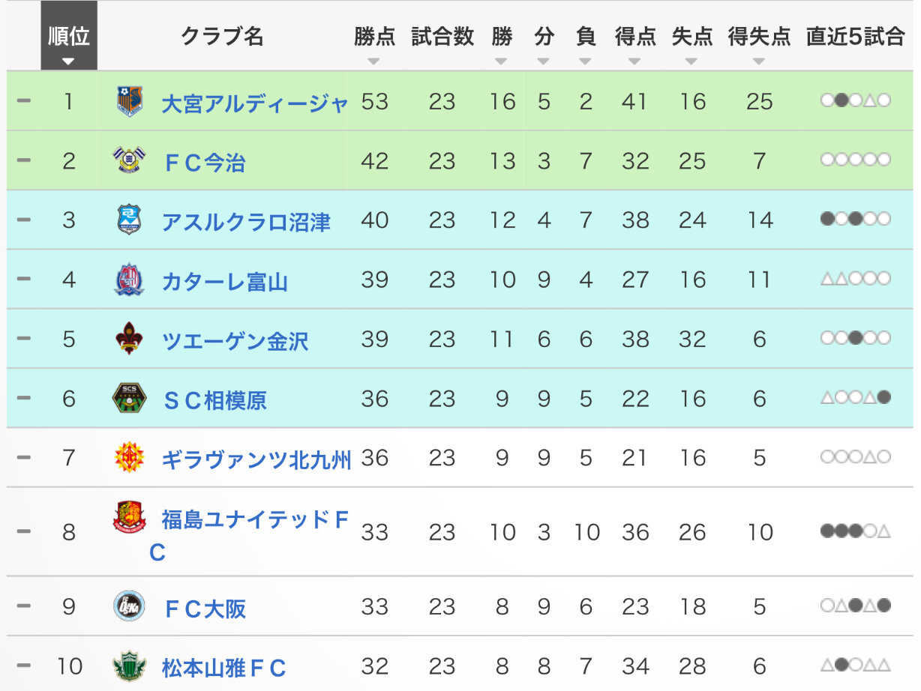
Task: Click FC今治 last five results indicators
Action: [x=856, y=160]
